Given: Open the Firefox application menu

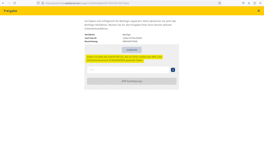Looking at the screenshot, I should [260, 3].
